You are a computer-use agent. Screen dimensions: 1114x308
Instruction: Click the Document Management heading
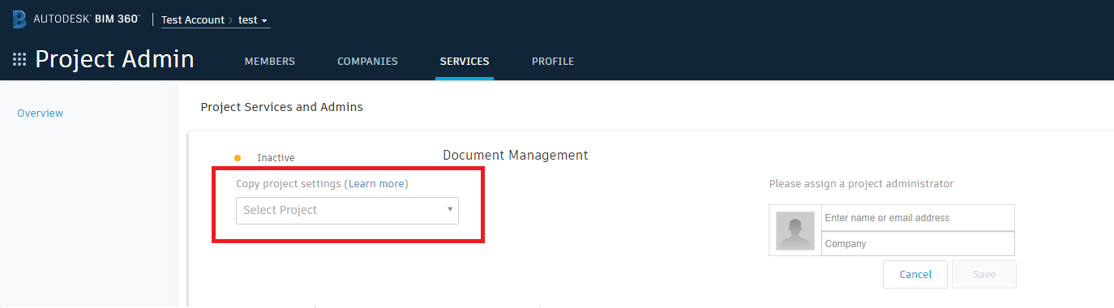pos(516,155)
